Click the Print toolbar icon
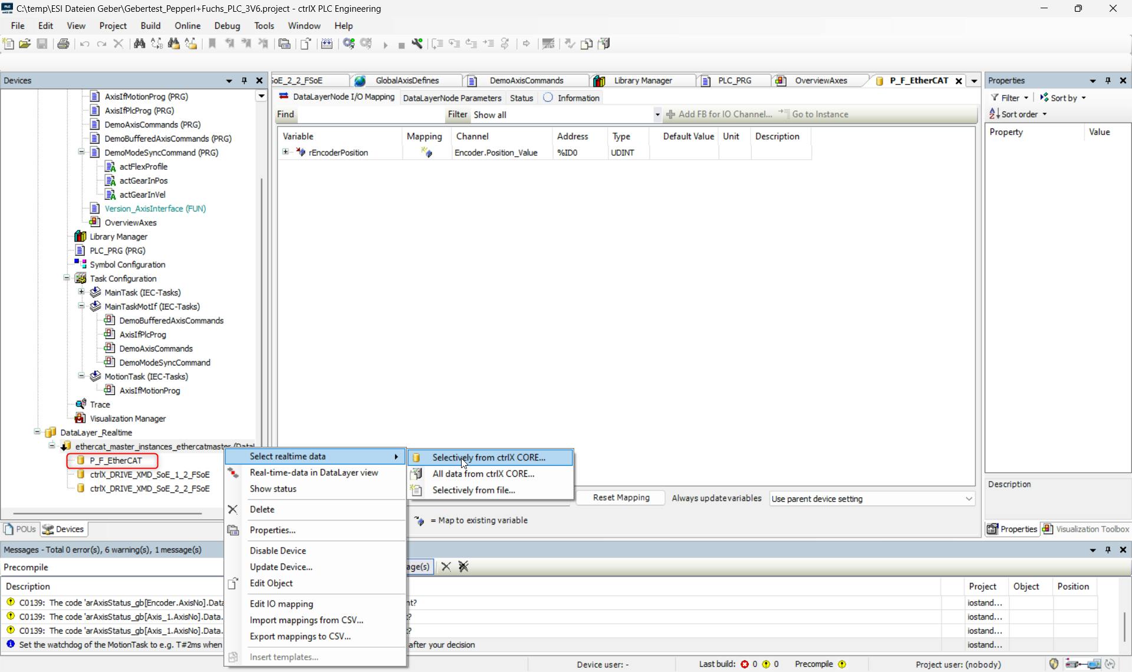The image size is (1132, 672). point(63,44)
